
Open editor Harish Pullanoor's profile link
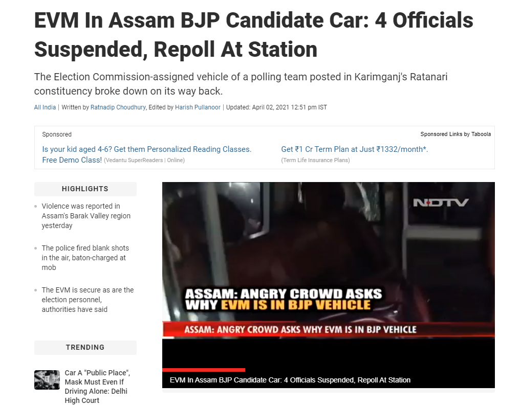(198, 107)
